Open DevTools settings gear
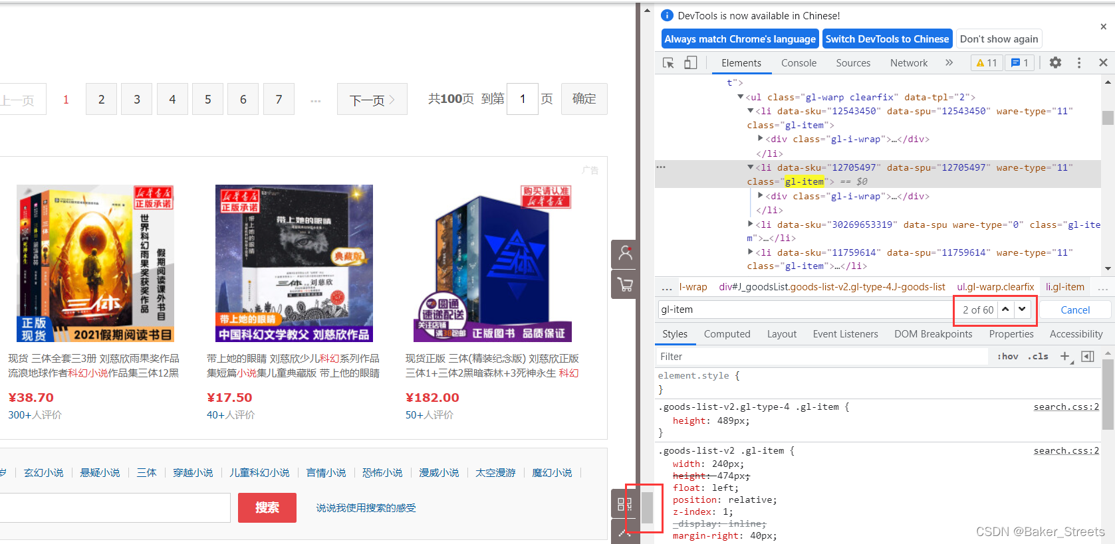Screen dimensions: 1115x544 pos(1055,62)
